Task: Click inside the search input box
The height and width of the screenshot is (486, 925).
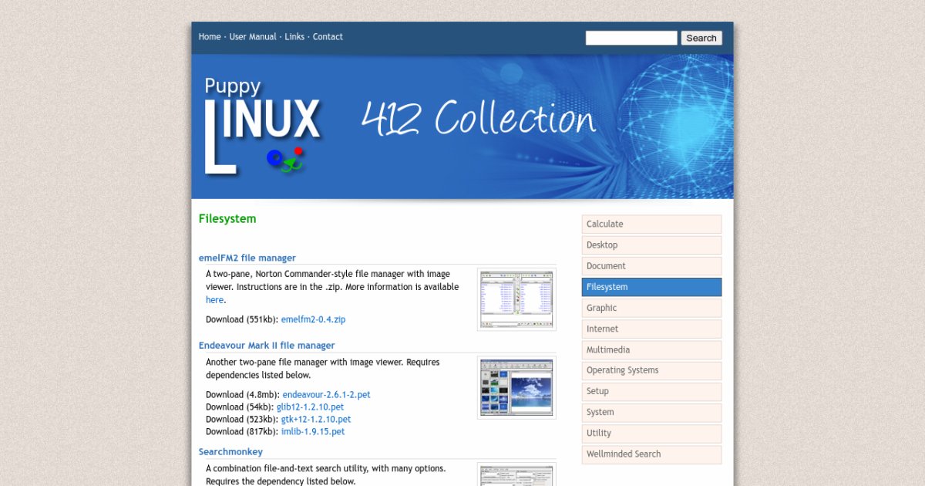Action: point(631,37)
